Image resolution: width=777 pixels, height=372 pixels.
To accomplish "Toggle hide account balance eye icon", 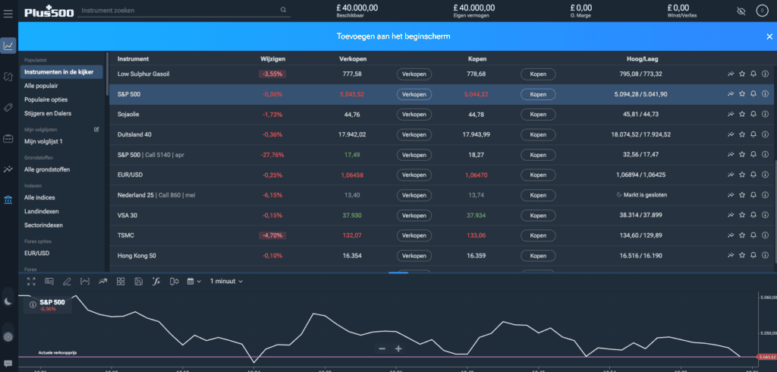I will [x=741, y=11].
